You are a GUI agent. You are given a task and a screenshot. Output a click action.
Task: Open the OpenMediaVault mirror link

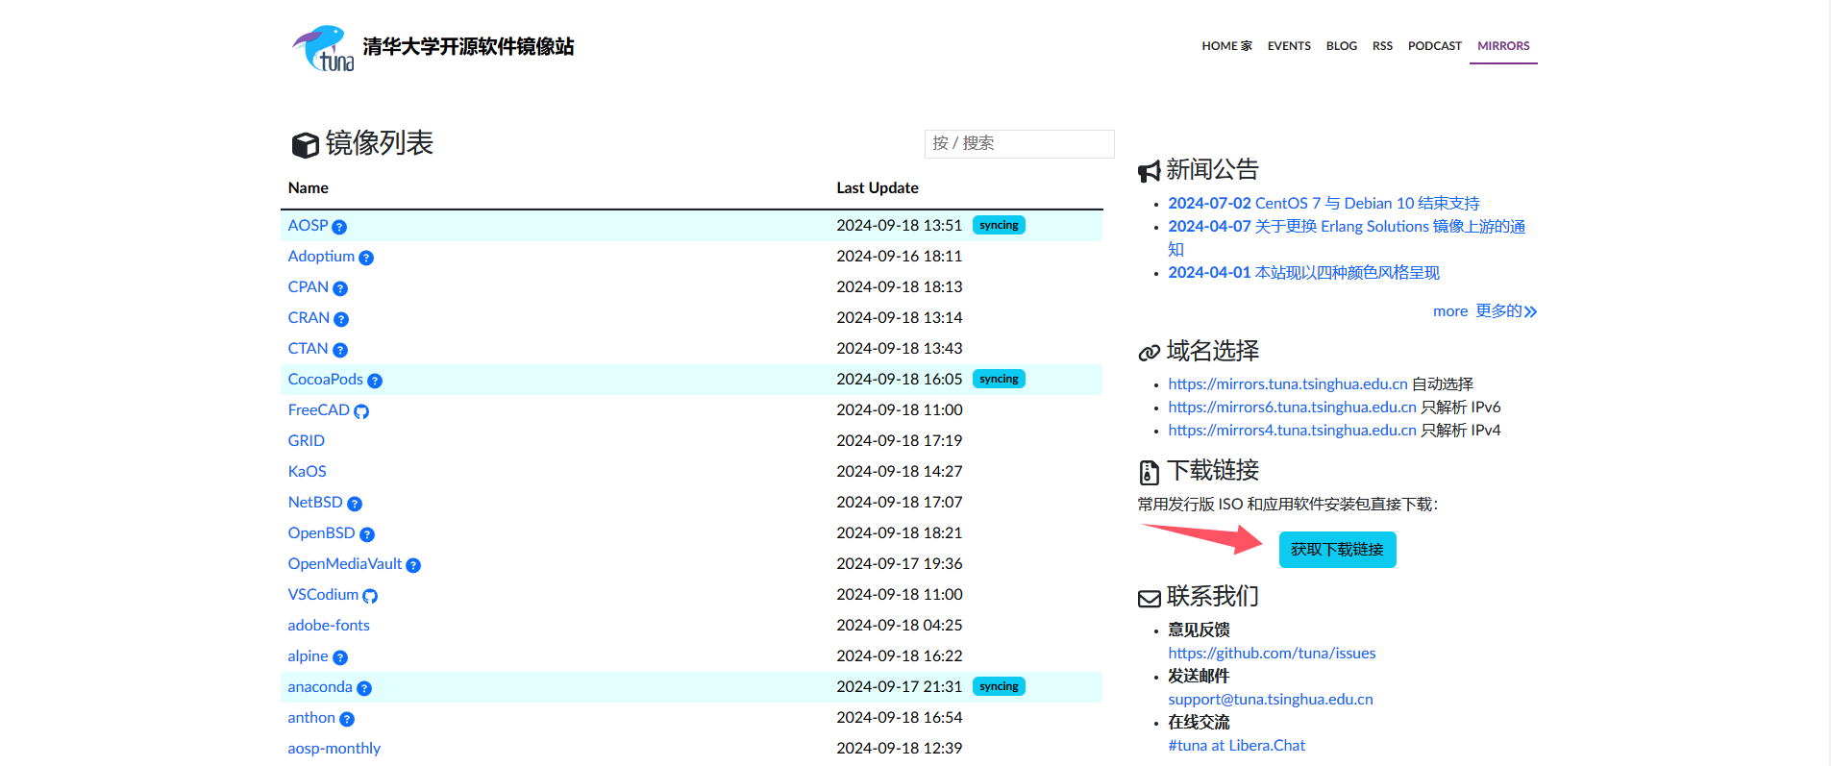[x=344, y=563]
